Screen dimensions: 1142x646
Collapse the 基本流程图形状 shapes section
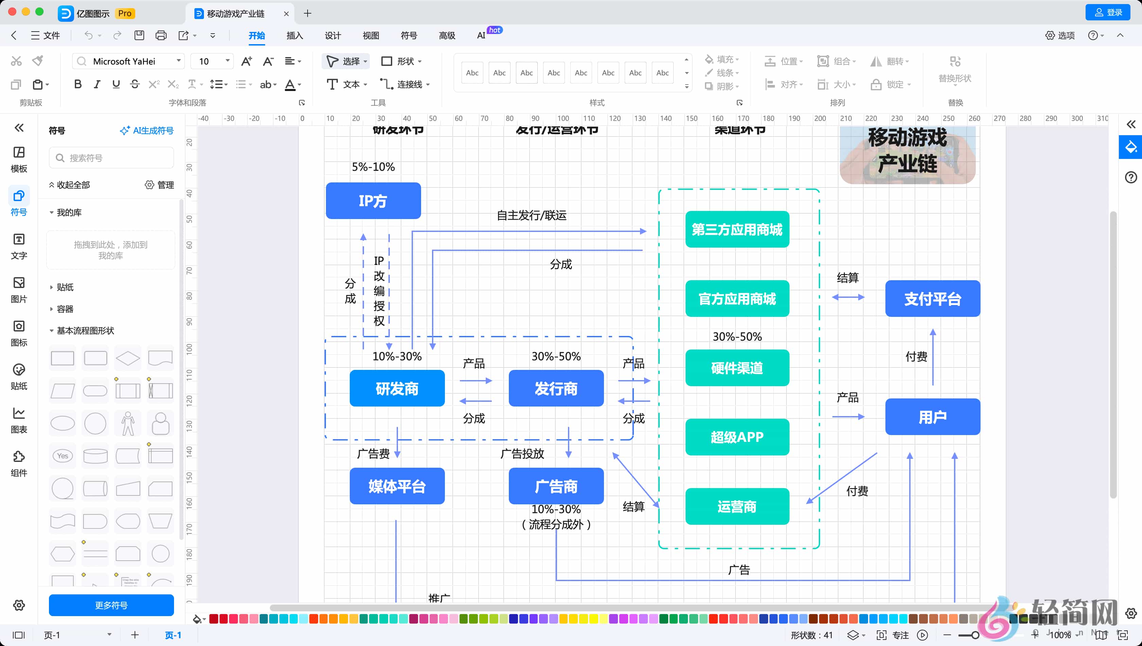click(x=52, y=330)
